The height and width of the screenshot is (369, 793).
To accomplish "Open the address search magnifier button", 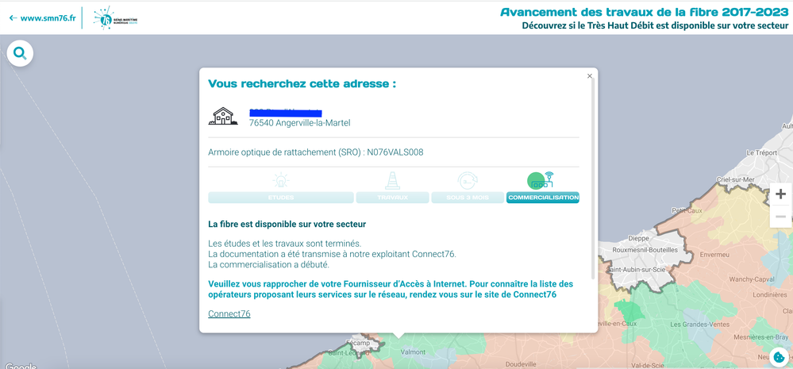I will [20, 53].
